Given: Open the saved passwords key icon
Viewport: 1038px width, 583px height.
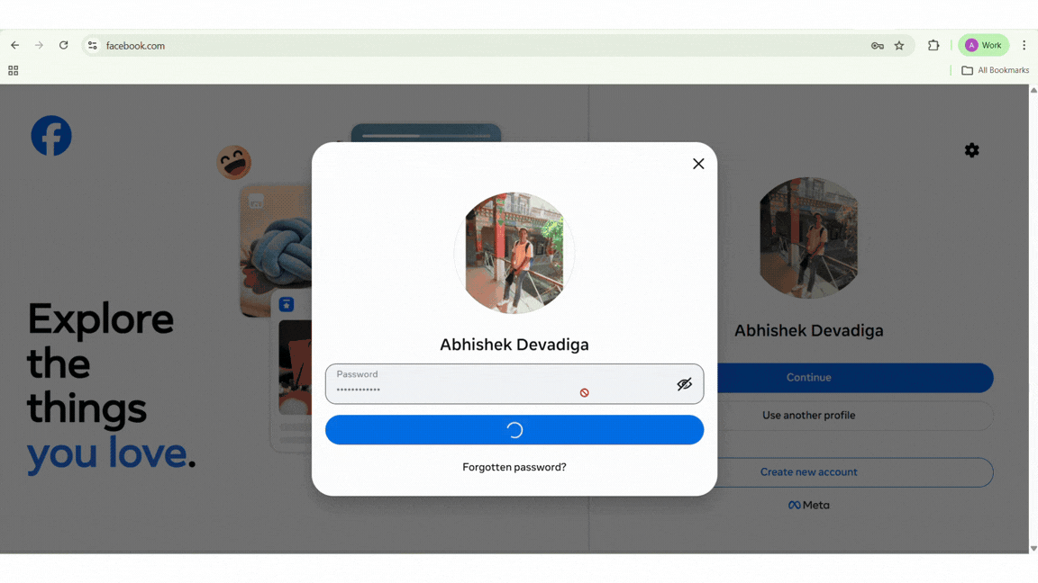Looking at the screenshot, I should [x=877, y=46].
